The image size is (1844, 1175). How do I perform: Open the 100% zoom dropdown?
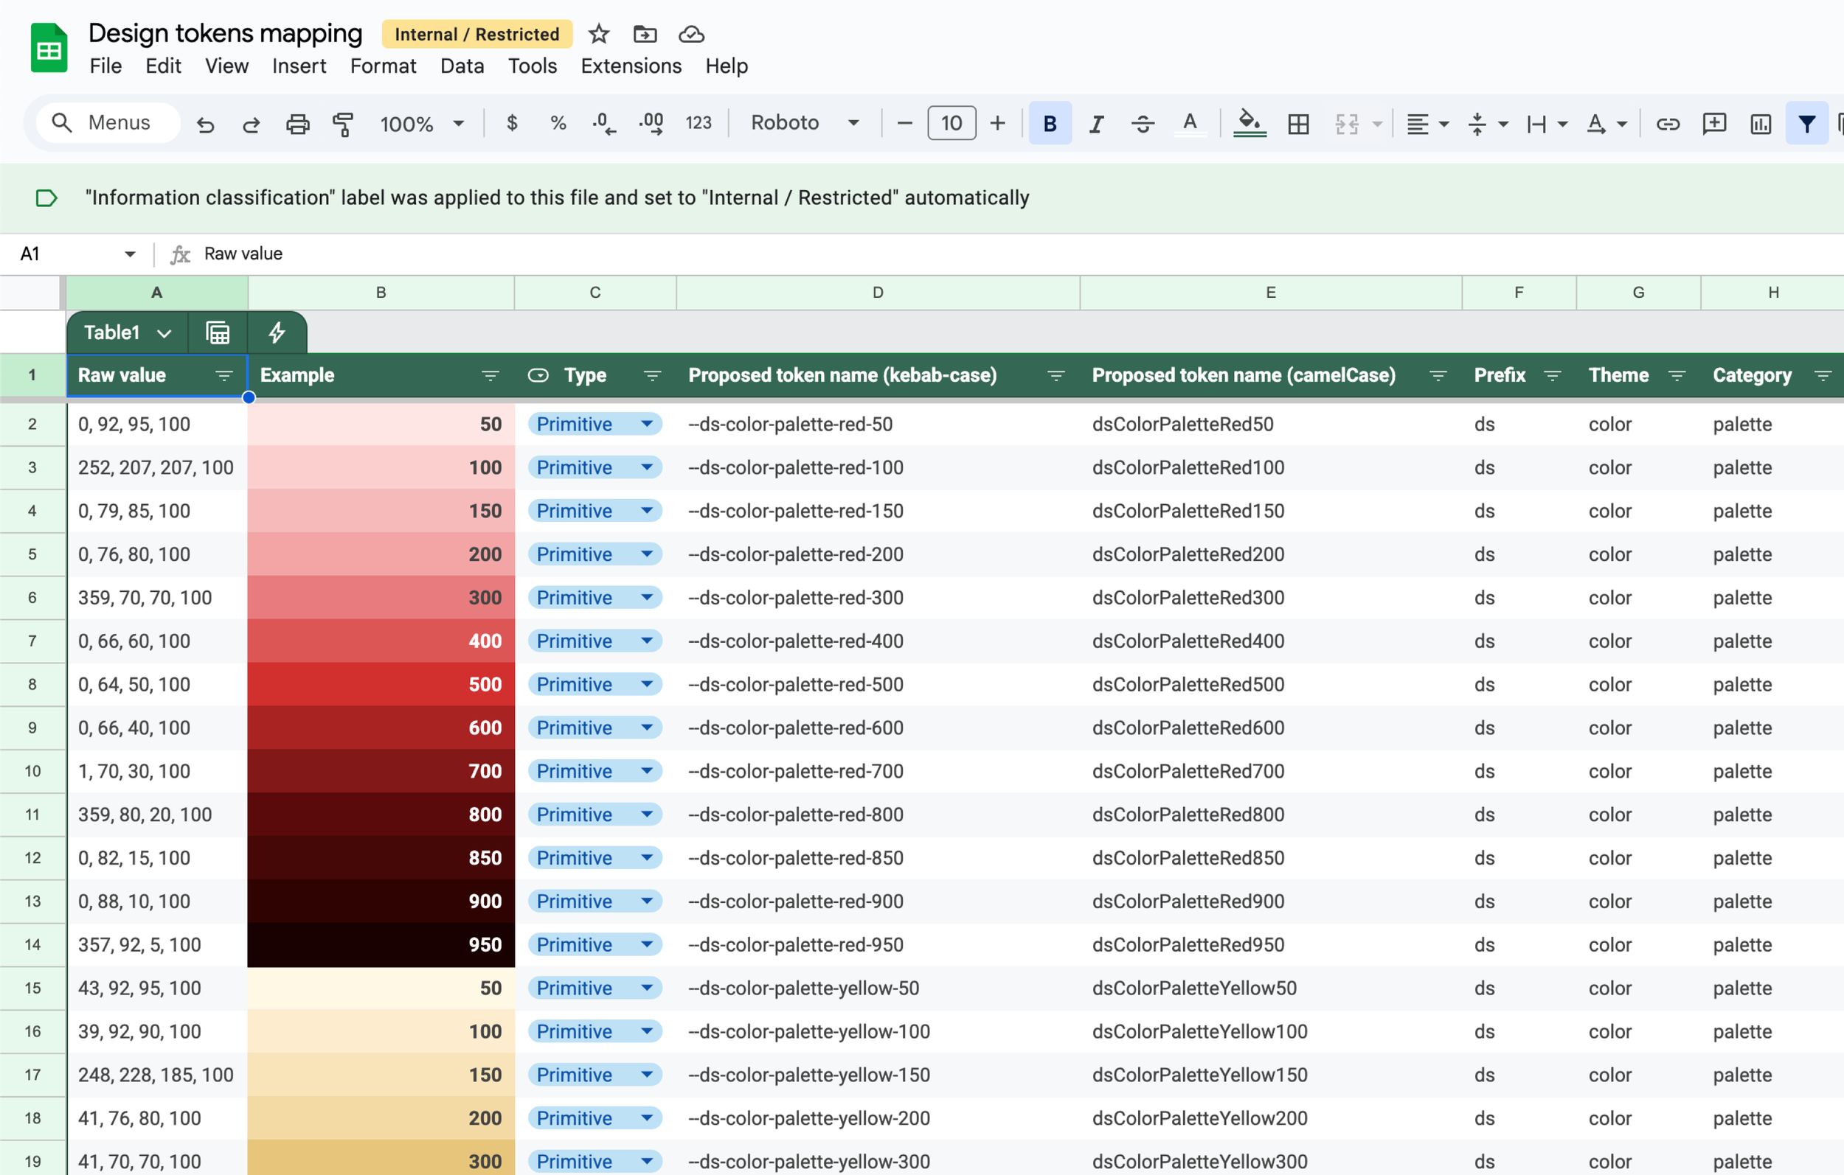pos(421,123)
